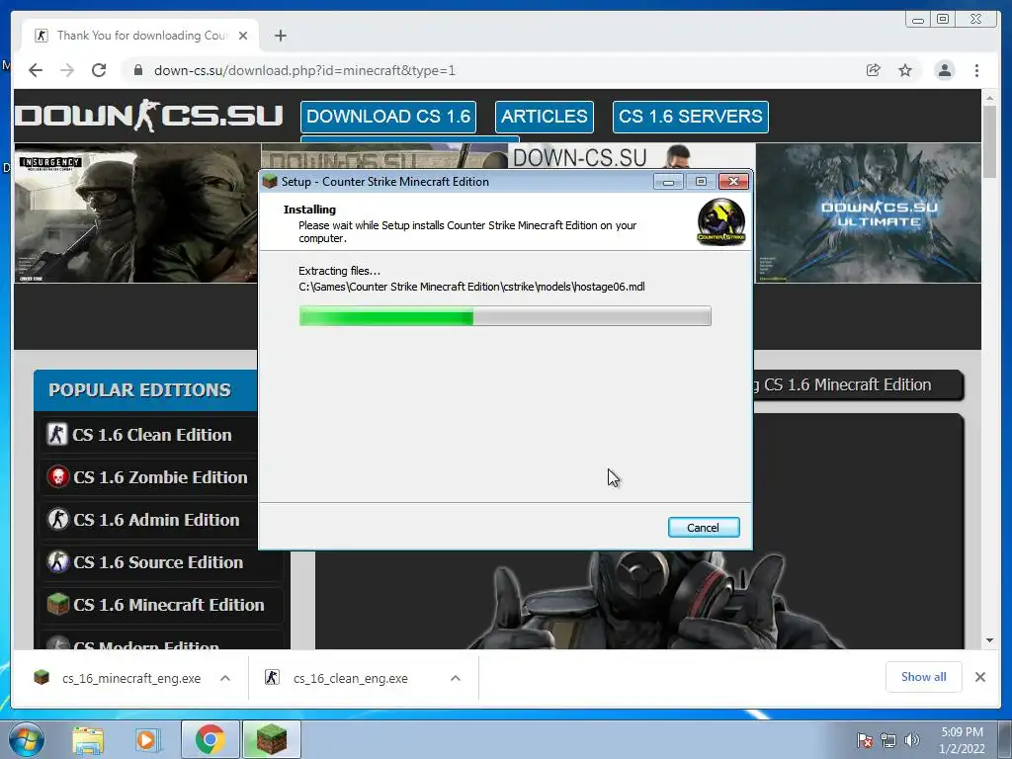The image size is (1012, 759).
Task: Expand options for cs_16_minecraft_eng.exe download
Action: pos(225,678)
